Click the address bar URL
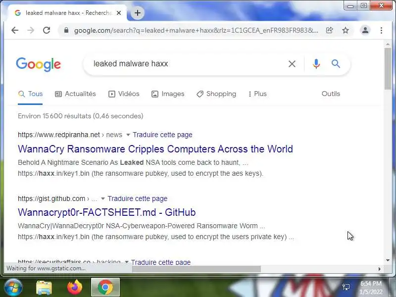 click(x=196, y=30)
